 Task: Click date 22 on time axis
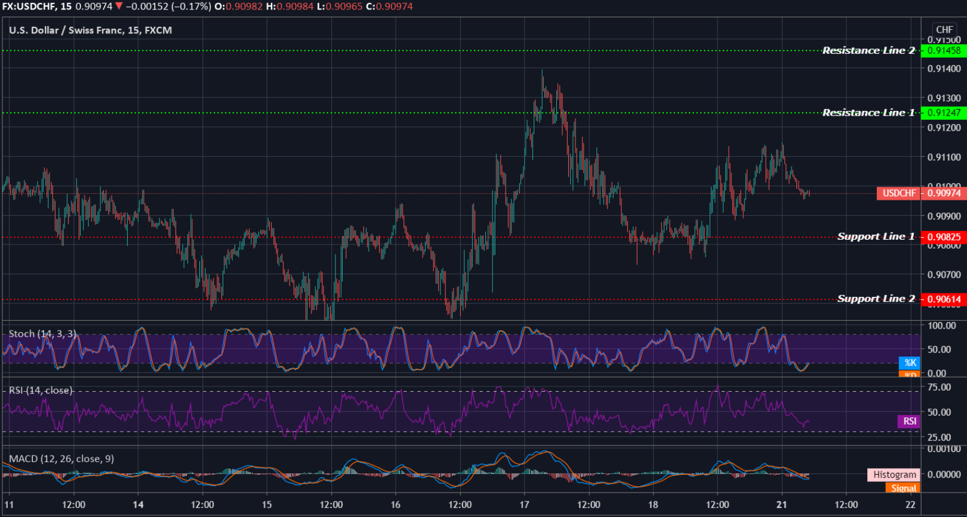910,505
